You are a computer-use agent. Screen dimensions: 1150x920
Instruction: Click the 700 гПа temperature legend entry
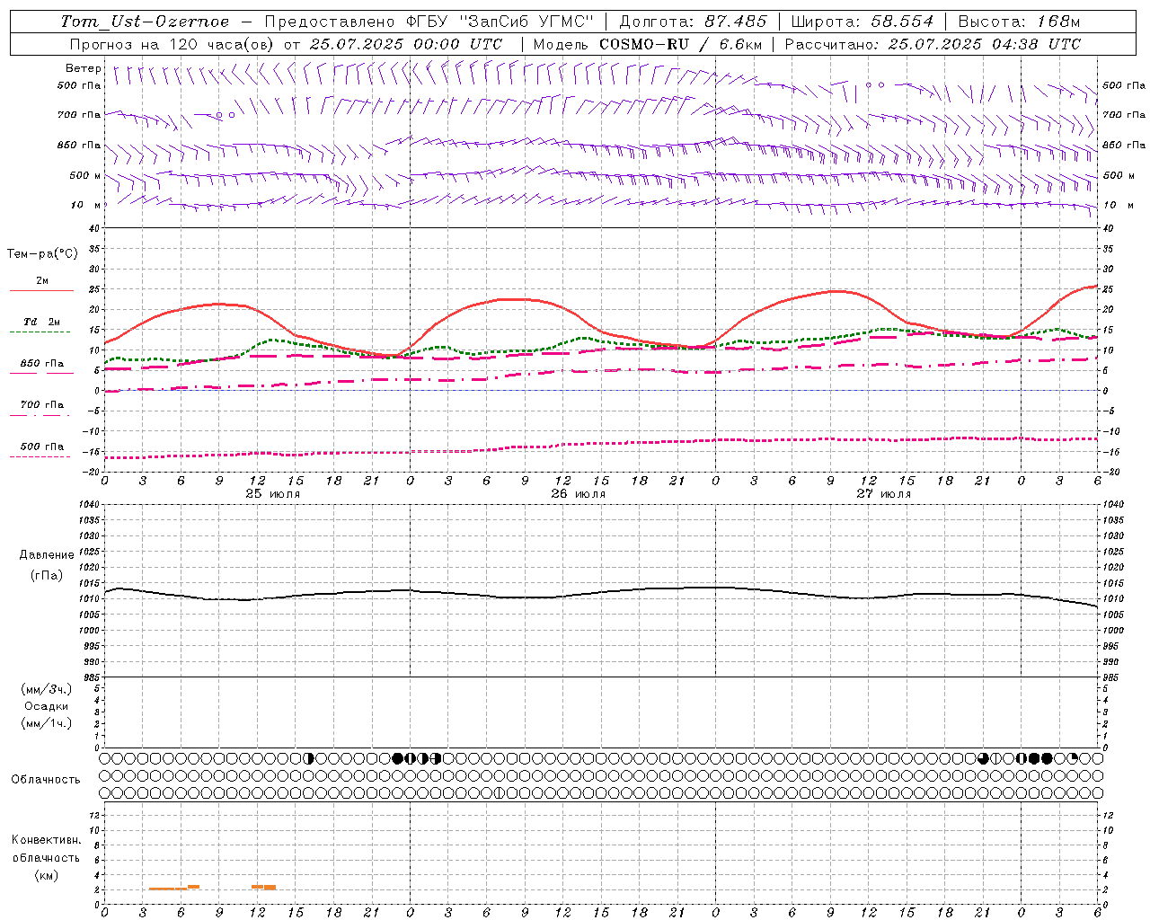click(x=42, y=405)
